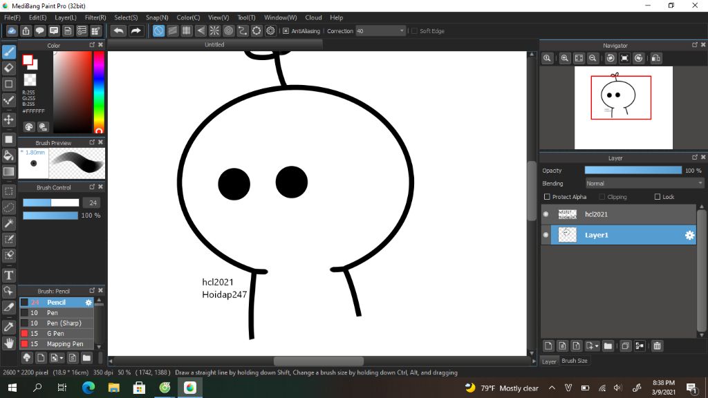
Task: Undock the Brush Preview panel
Action: 92,142
